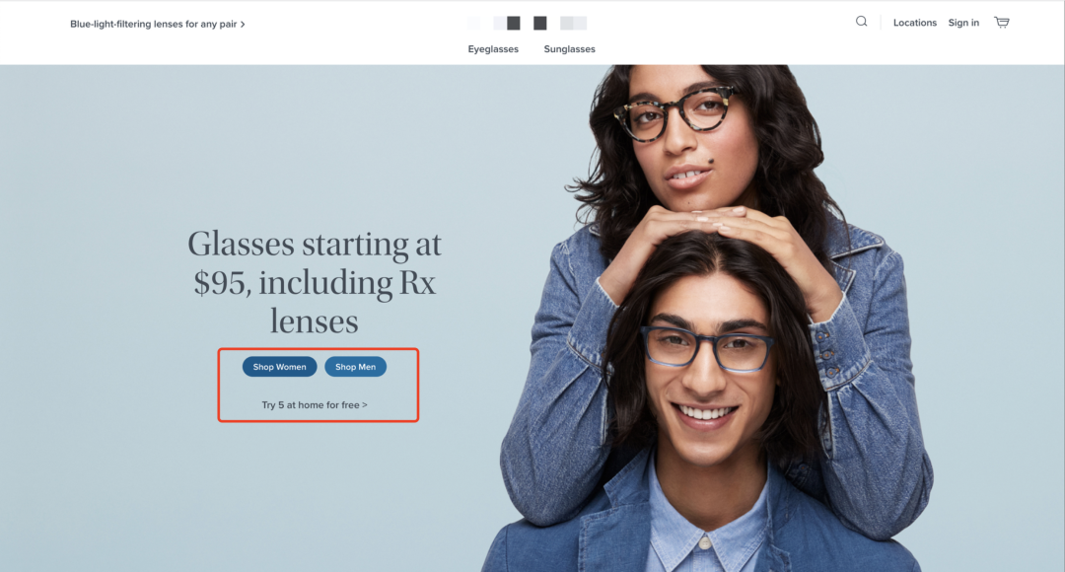This screenshot has height=572, width=1065.
Task: Open the search magnifier icon
Action: pyautogui.click(x=861, y=22)
